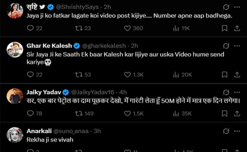This screenshot has height=152, width=247.
Task: Retweet Jaiky Yadav's tweet
Action: pyautogui.click(x=78, y=113)
